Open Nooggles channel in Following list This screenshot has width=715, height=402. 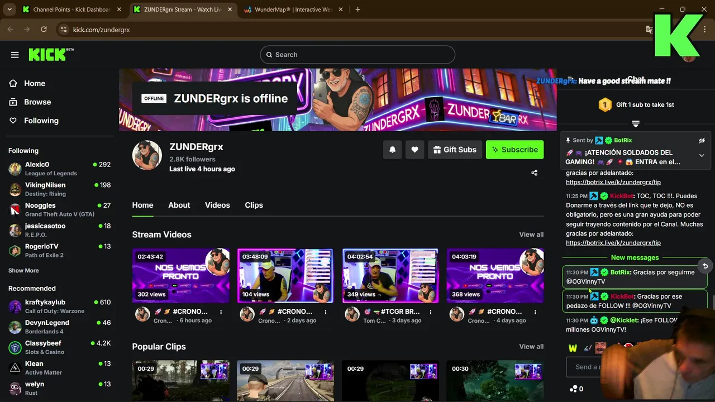(59, 209)
